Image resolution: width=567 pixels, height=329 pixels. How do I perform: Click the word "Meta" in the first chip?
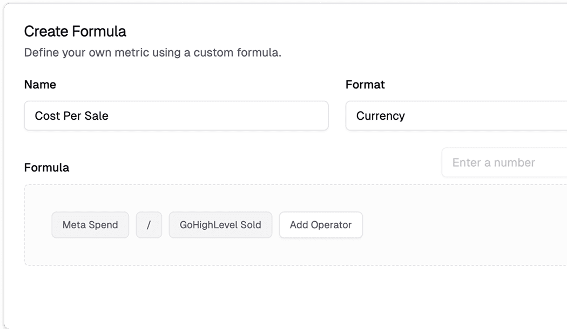[73, 225]
